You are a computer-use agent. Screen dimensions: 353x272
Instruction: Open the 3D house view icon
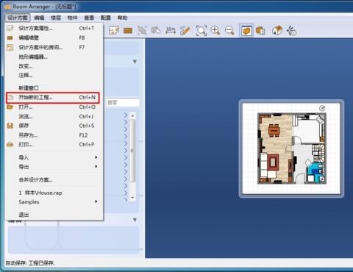[277, 31]
